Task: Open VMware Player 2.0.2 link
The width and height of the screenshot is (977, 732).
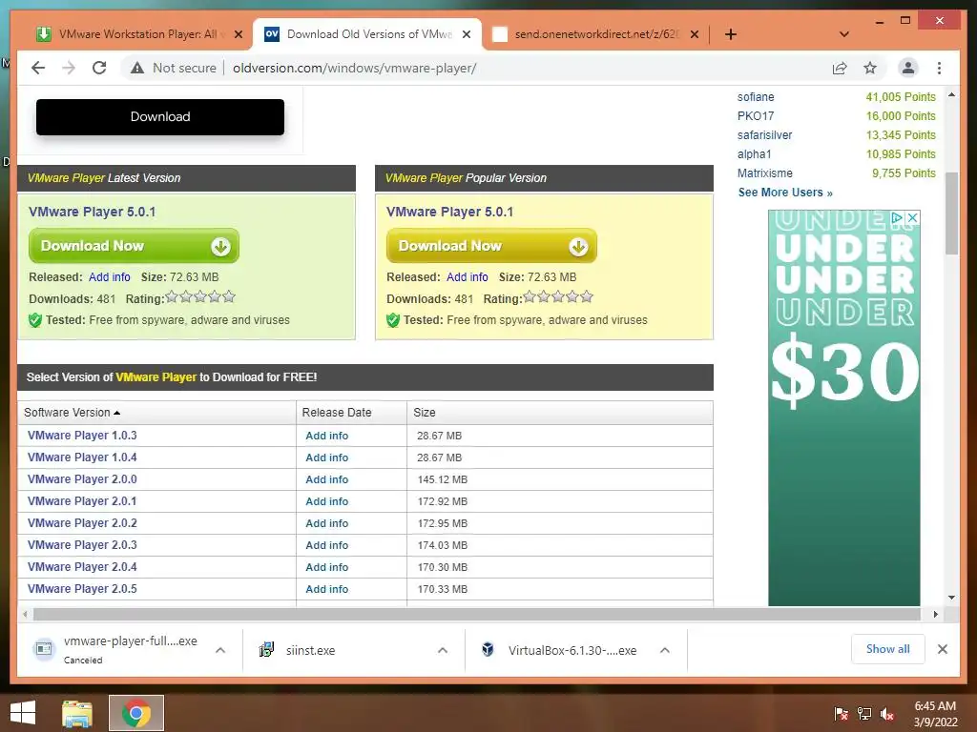Action: 82,523
